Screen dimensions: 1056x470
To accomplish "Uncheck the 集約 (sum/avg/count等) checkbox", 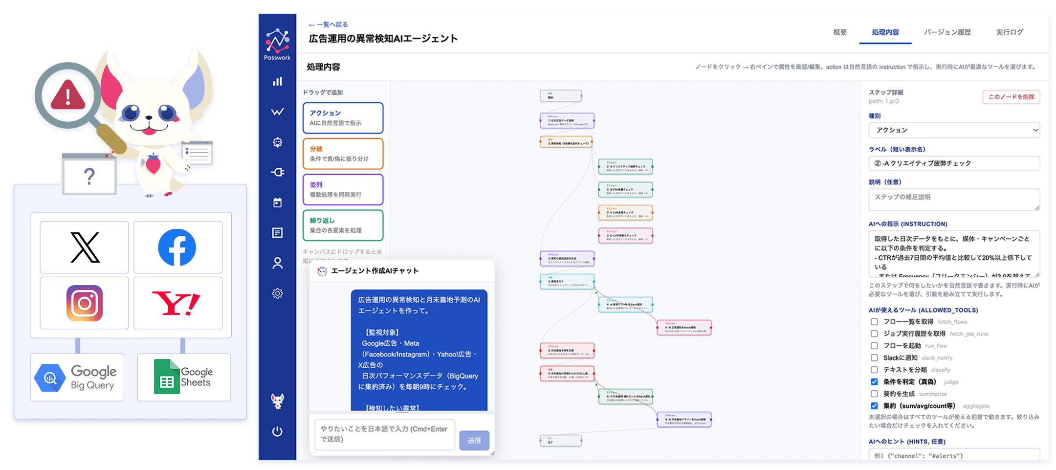I will (874, 406).
